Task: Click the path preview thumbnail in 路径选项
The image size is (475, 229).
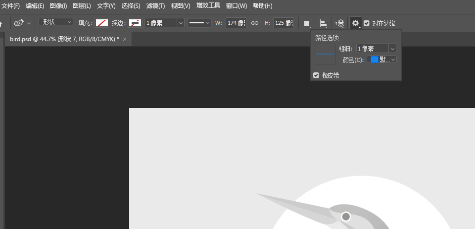Action: [325, 54]
